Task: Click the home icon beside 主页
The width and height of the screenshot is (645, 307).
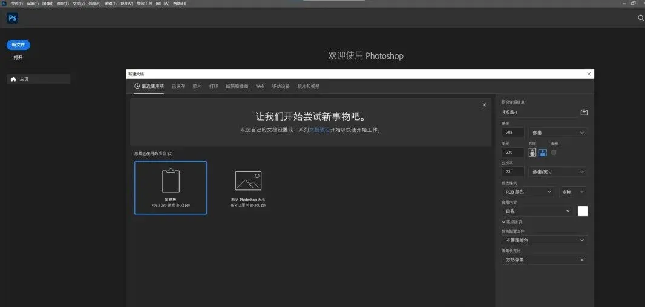Action: tap(13, 80)
